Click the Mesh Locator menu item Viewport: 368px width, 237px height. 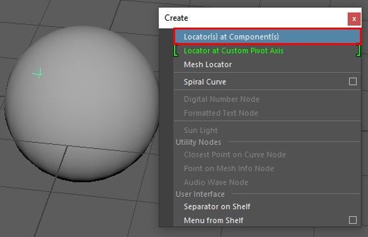click(267, 65)
